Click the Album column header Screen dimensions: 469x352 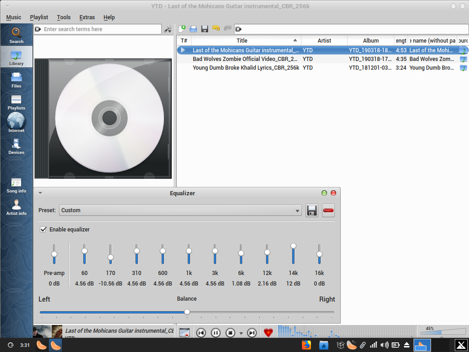371,40
